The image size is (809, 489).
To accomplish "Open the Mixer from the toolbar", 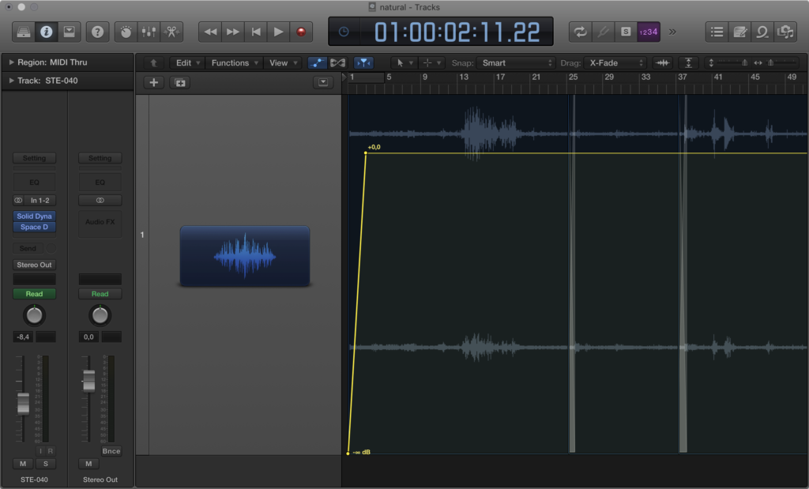I will pos(149,32).
